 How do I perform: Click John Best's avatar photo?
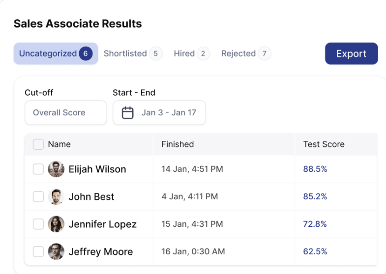pyautogui.click(x=56, y=197)
